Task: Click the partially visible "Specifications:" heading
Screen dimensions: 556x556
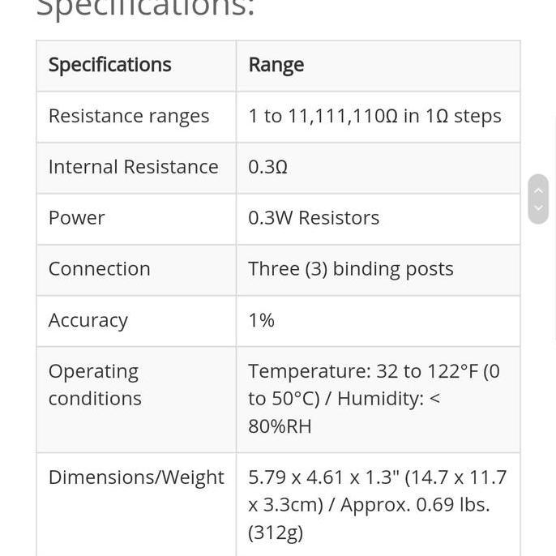Action: 146,10
